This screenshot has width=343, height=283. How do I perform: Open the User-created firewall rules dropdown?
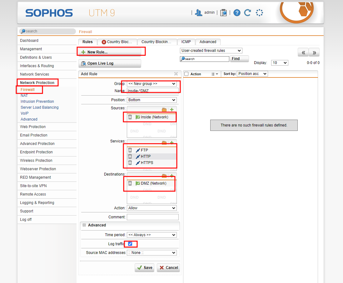click(x=211, y=51)
